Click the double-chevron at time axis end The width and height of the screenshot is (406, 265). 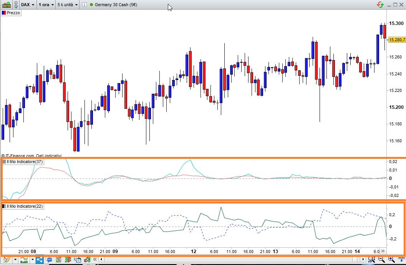[x=383, y=251]
